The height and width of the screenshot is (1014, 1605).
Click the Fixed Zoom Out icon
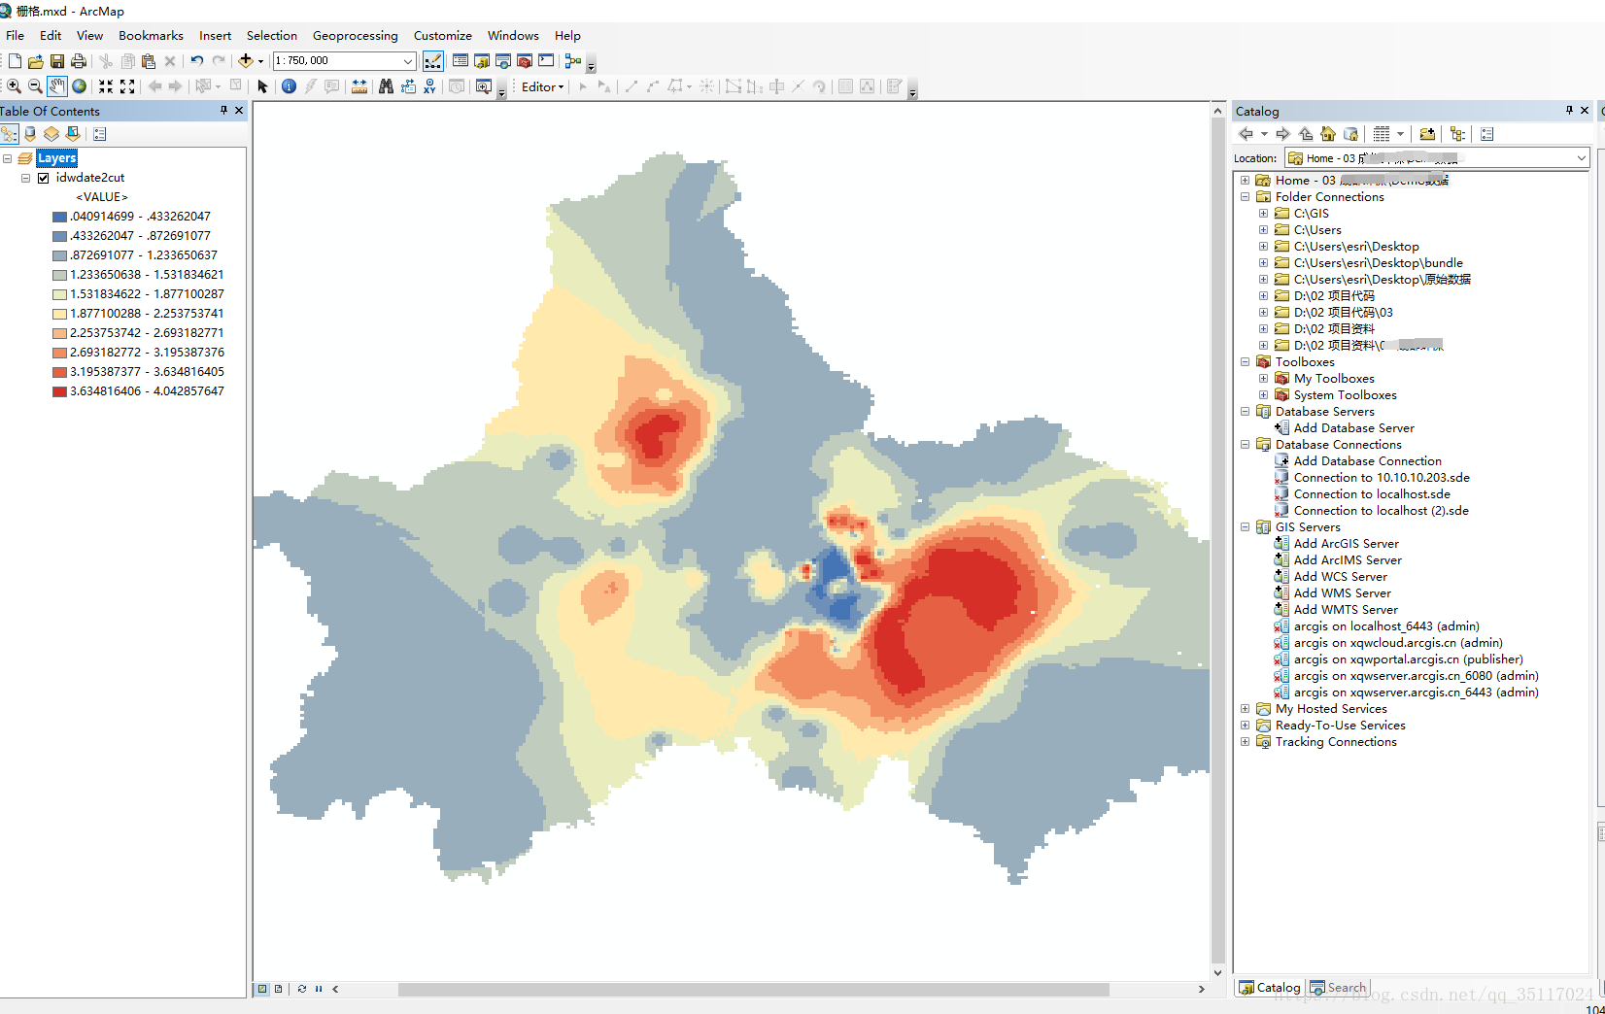coord(127,86)
